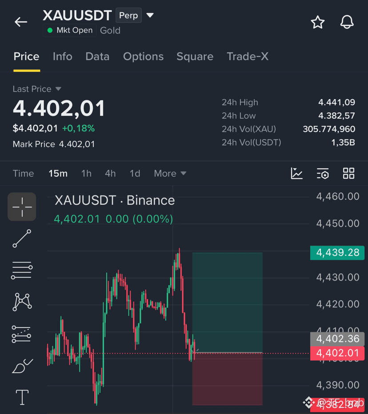Select the 1d interval
Image resolution: width=368 pixels, height=414 pixels.
point(135,174)
